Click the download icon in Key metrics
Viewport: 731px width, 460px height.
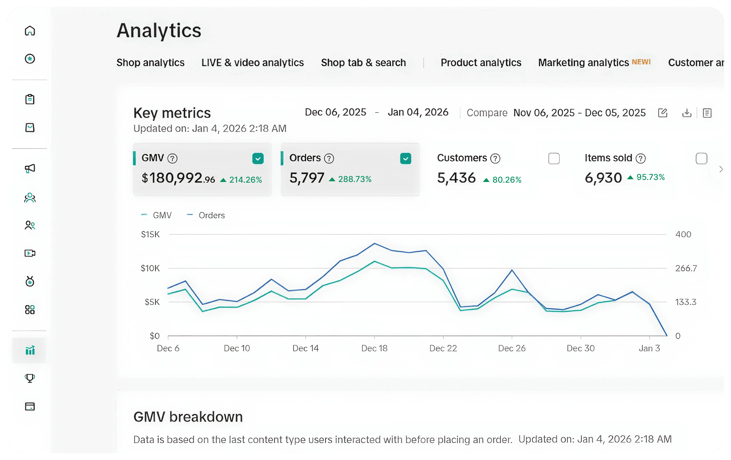pos(687,113)
